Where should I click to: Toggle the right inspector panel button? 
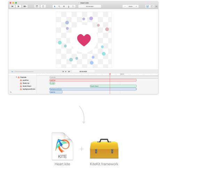152,6
